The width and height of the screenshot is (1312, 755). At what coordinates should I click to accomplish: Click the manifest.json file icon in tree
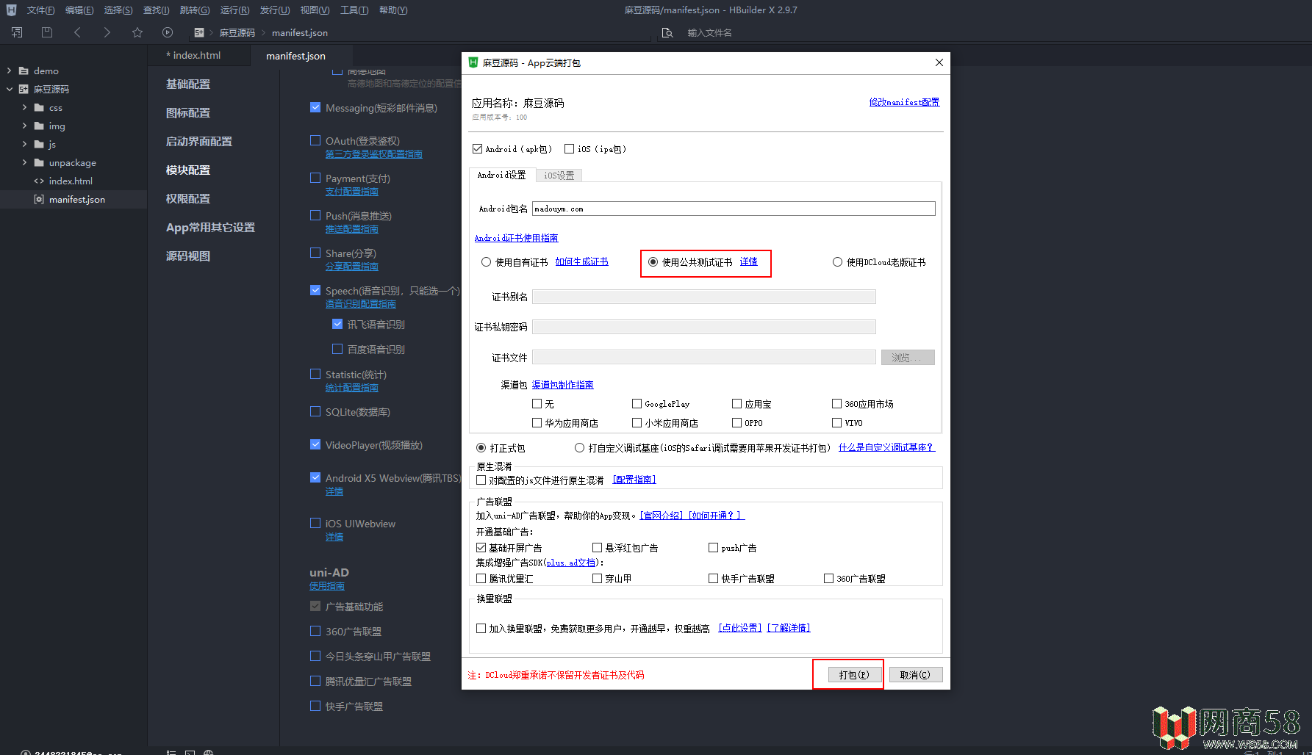coord(39,199)
